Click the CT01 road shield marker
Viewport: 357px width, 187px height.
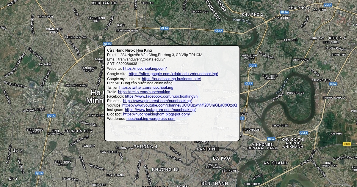[347, 144]
